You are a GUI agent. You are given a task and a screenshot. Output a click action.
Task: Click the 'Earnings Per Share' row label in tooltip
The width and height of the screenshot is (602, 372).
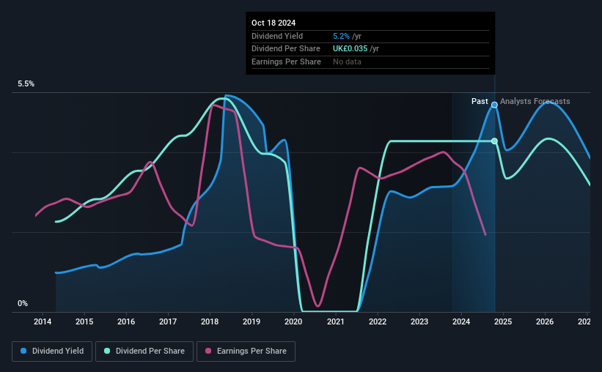[287, 62]
